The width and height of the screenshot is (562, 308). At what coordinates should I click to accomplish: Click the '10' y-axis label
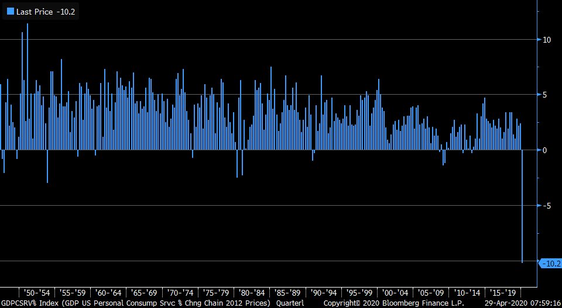coord(547,40)
